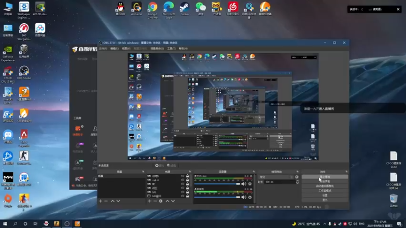Screen dimensions: 406x228
Task: Open Sources panel dock menu icon
Action: [190, 172]
